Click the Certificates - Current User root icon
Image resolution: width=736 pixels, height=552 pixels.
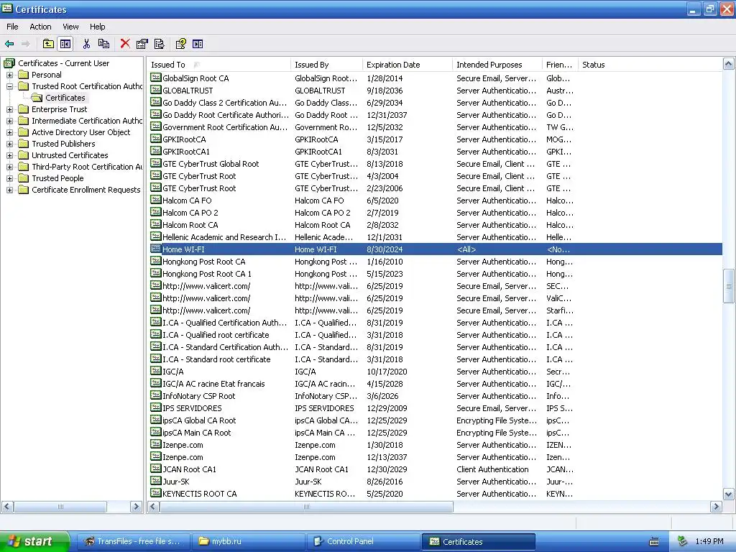pos(9,63)
